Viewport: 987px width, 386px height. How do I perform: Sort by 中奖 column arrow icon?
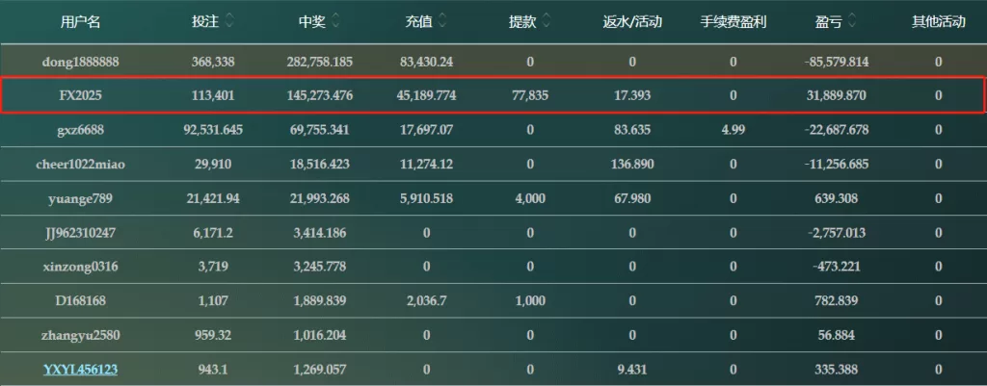click(x=334, y=22)
